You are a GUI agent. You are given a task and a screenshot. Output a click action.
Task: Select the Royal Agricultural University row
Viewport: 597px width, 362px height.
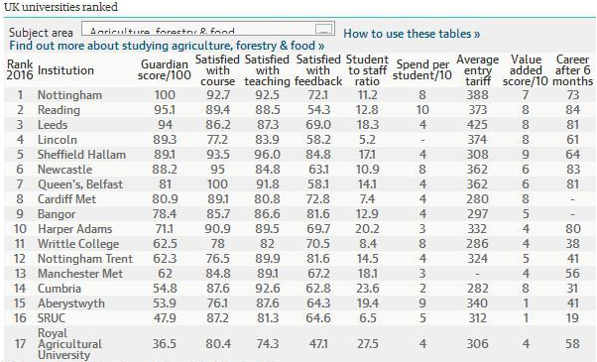coord(299,344)
